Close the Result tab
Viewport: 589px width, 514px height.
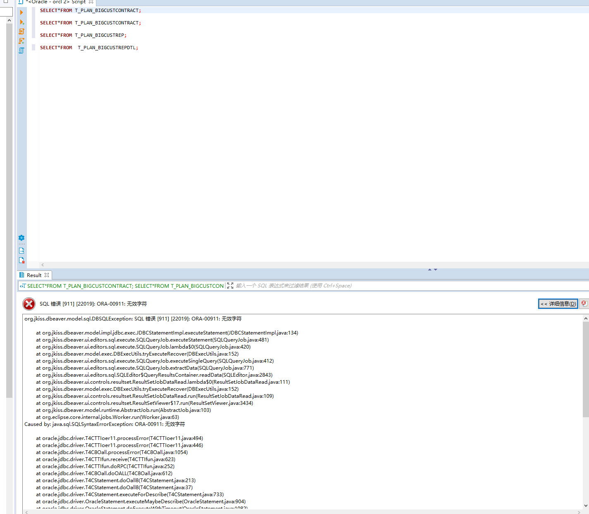(47, 275)
